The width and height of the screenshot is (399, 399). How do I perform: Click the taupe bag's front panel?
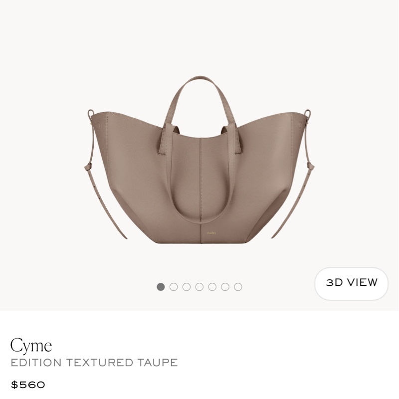(x=200, y=183)
